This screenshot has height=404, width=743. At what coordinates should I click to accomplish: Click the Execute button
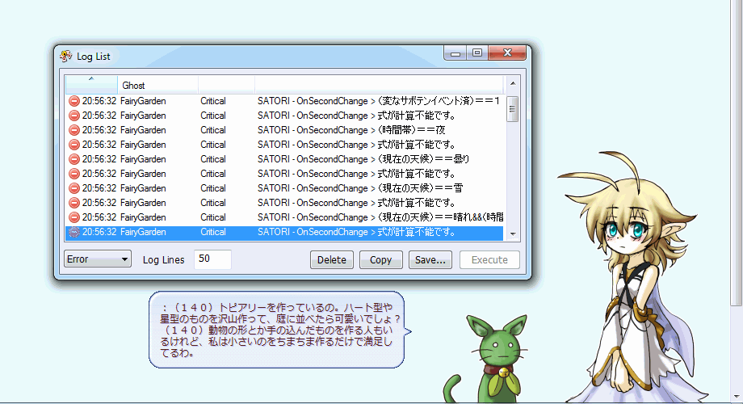489,260
